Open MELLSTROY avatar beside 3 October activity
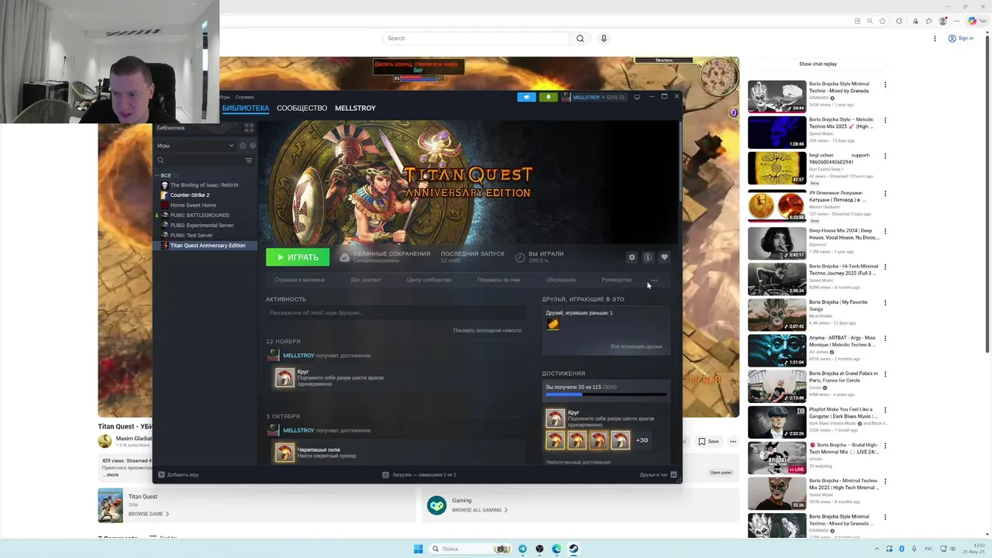 coord(273,430)
